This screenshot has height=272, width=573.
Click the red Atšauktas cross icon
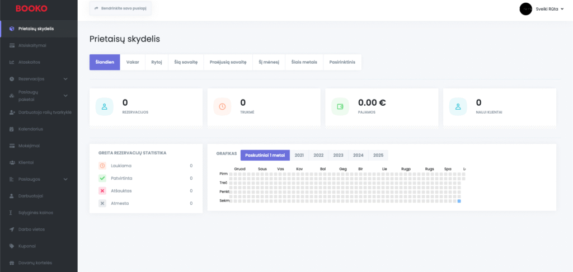point(102,191)
